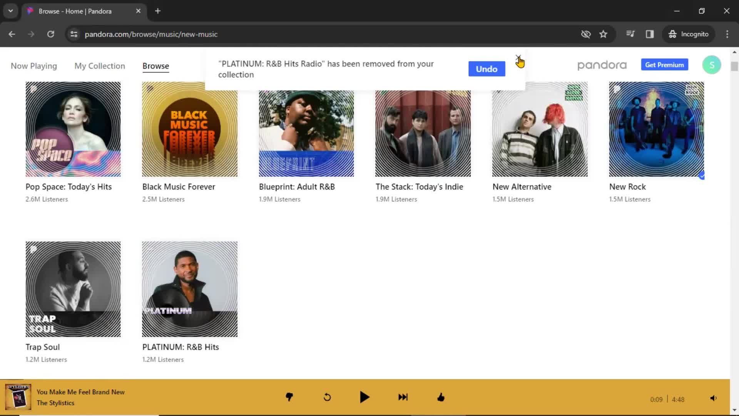Viewport: 739px width, 416px height.
Task: Click the thumbs up icon to like
Action: [441, 397]
